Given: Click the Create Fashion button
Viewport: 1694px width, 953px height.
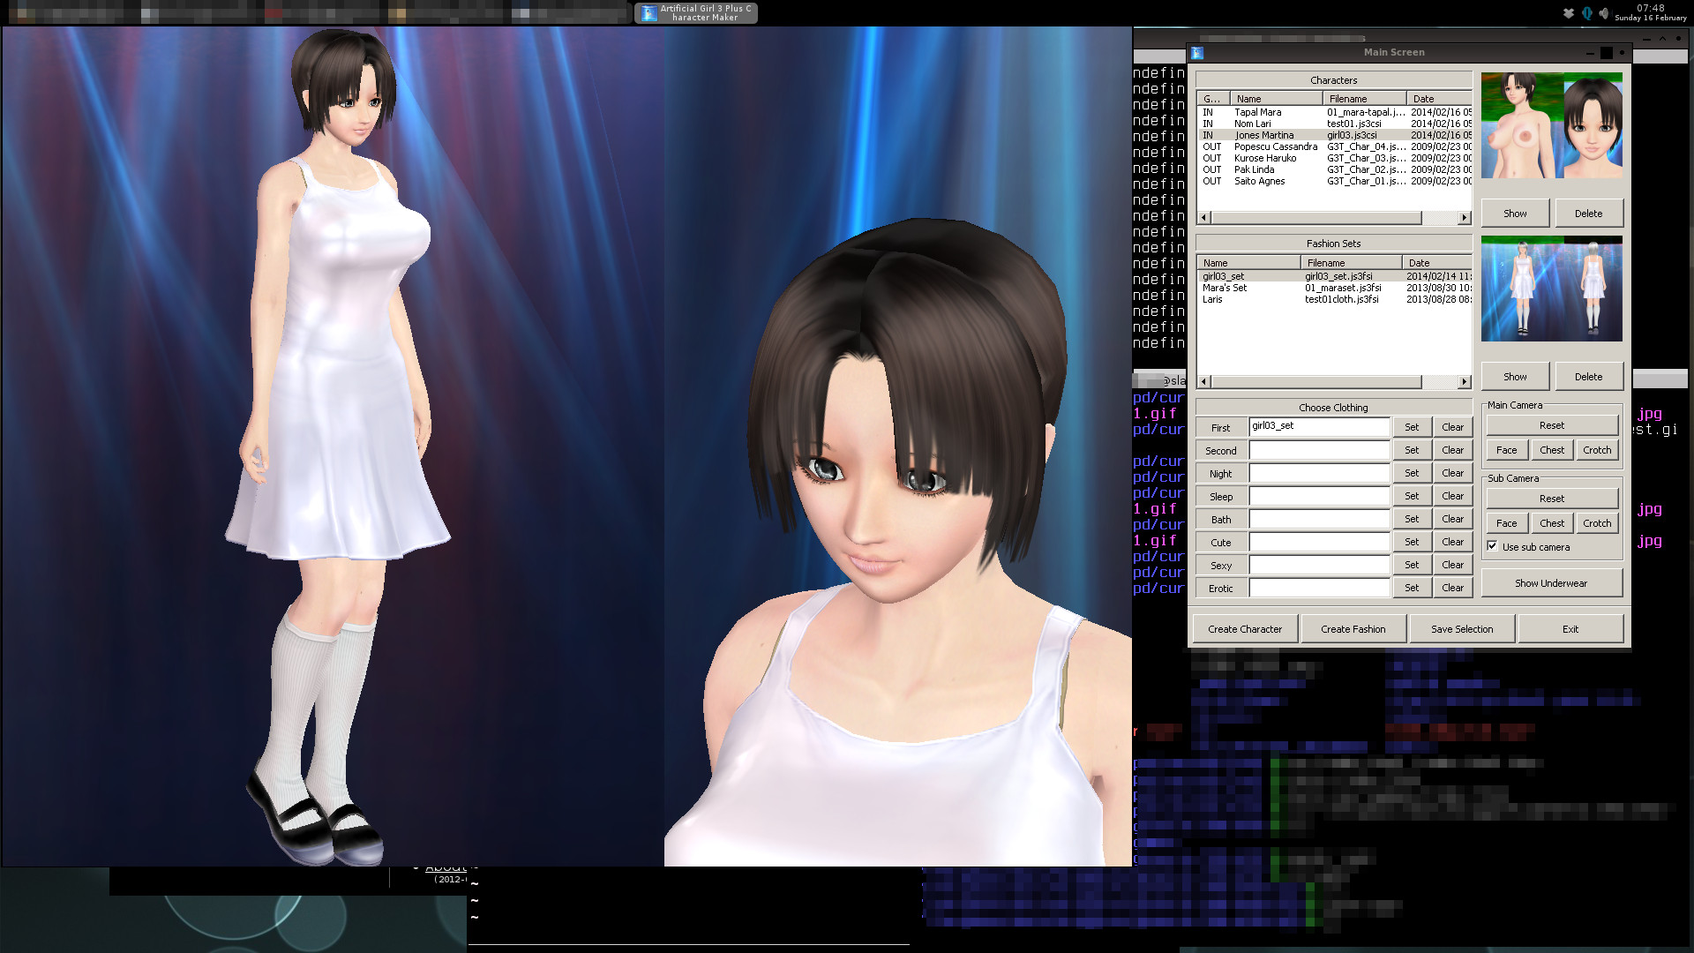Looking at the screenshot, I should [x=1353, y=629].
